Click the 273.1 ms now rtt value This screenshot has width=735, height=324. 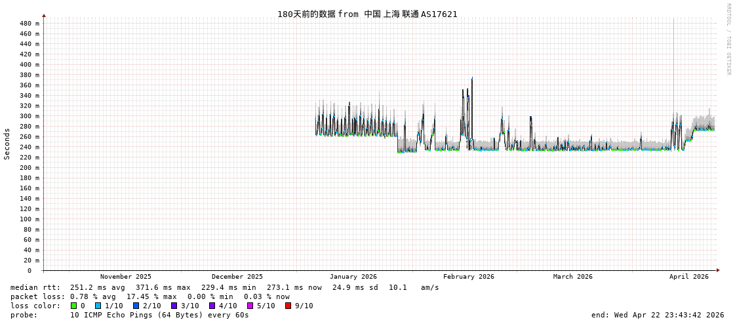tap(294, 287)
